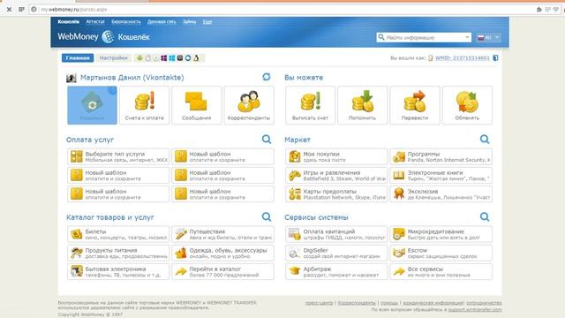Open the Escrow service
565x318 pixels.
441,254
